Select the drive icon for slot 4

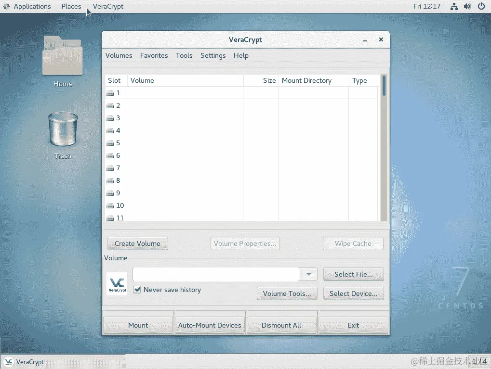110,131
